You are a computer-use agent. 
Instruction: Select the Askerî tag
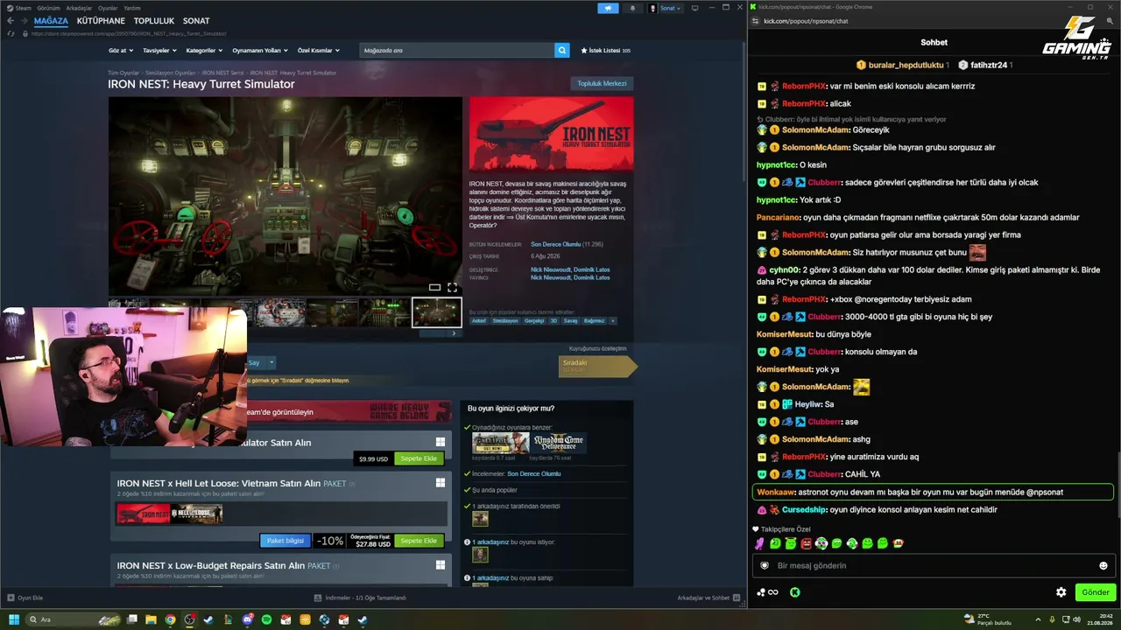(x=479, y=320)
